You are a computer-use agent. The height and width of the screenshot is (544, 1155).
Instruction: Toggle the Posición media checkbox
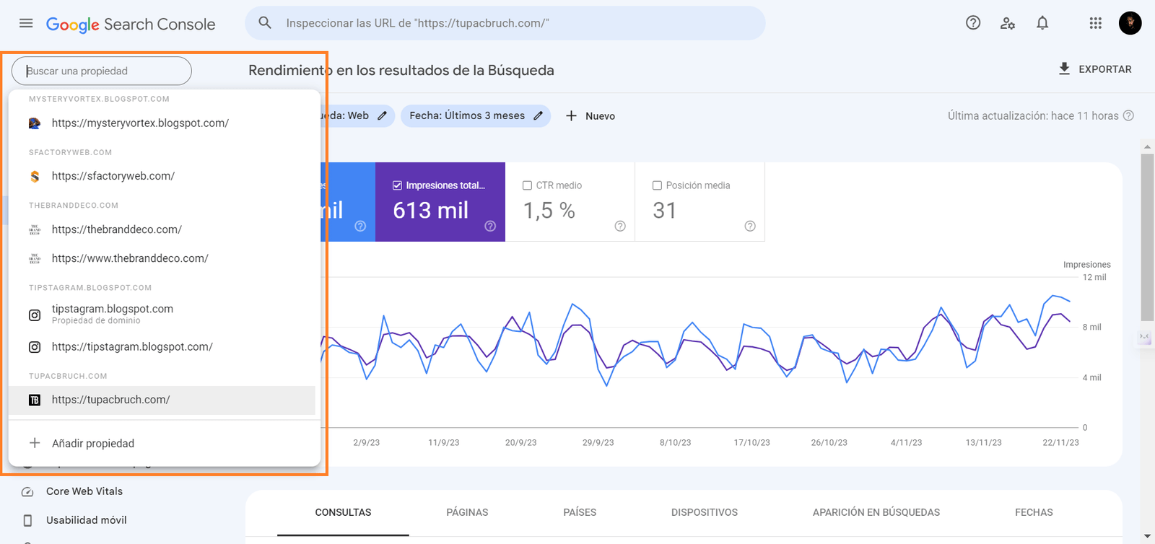pos(657,185)
